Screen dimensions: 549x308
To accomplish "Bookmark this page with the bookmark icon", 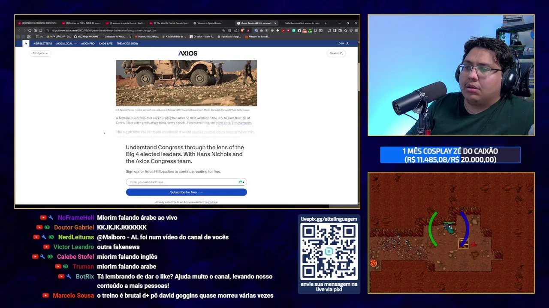I will tap(41, 30).
